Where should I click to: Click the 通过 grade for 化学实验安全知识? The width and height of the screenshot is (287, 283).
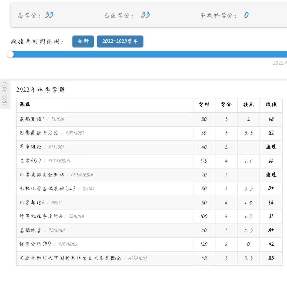tap(271, 175)
